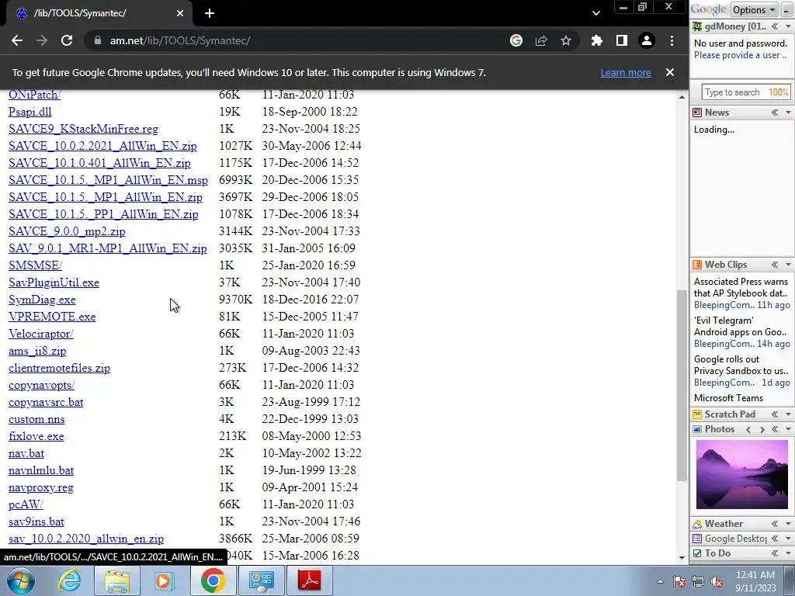Click the page scrollbar down arrow
The width and height of the screenshot is (795, 596).
(682, 557)
